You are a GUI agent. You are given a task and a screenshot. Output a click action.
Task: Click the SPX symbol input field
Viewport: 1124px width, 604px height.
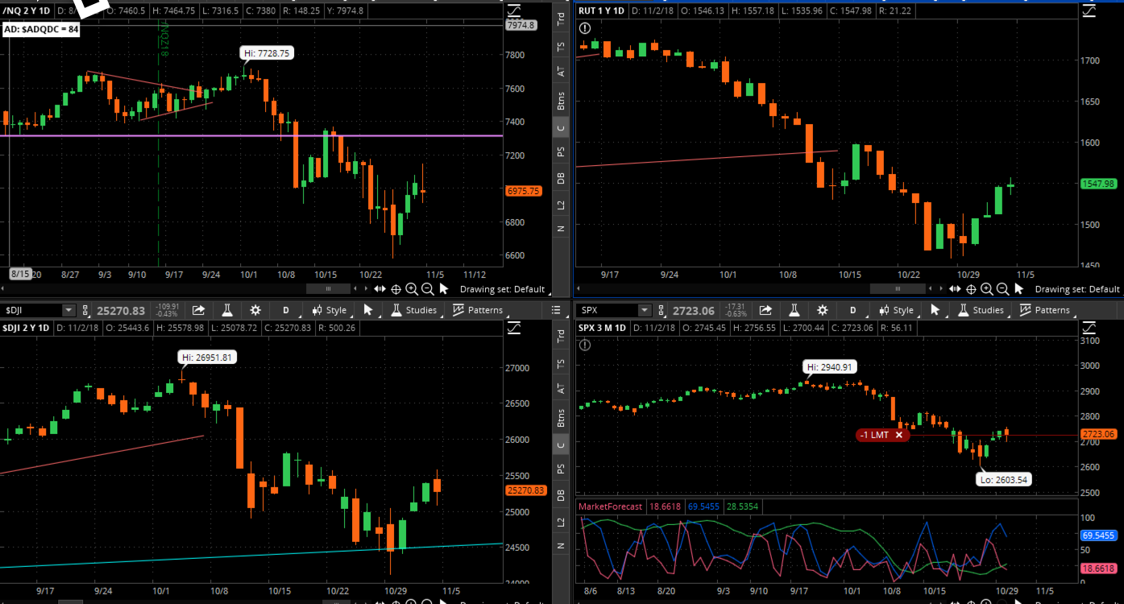tap(607, 310)
